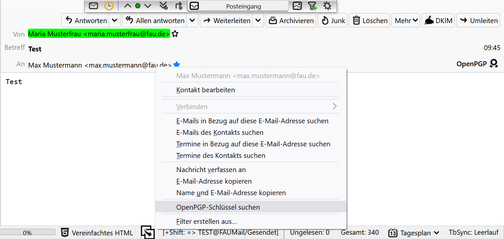Toggle the star next to Maria Musterfrau

pos(175,34)
